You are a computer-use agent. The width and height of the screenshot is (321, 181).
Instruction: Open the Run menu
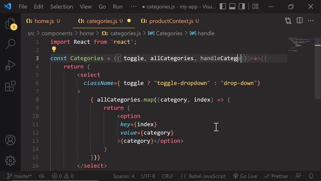coord(117,7)
